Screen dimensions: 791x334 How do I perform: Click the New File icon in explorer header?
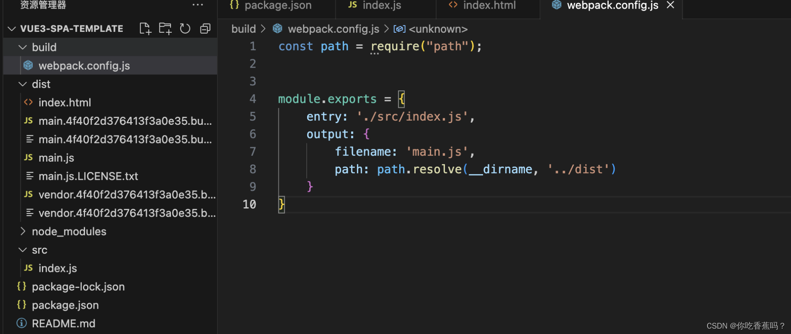(x=145, y=29)
